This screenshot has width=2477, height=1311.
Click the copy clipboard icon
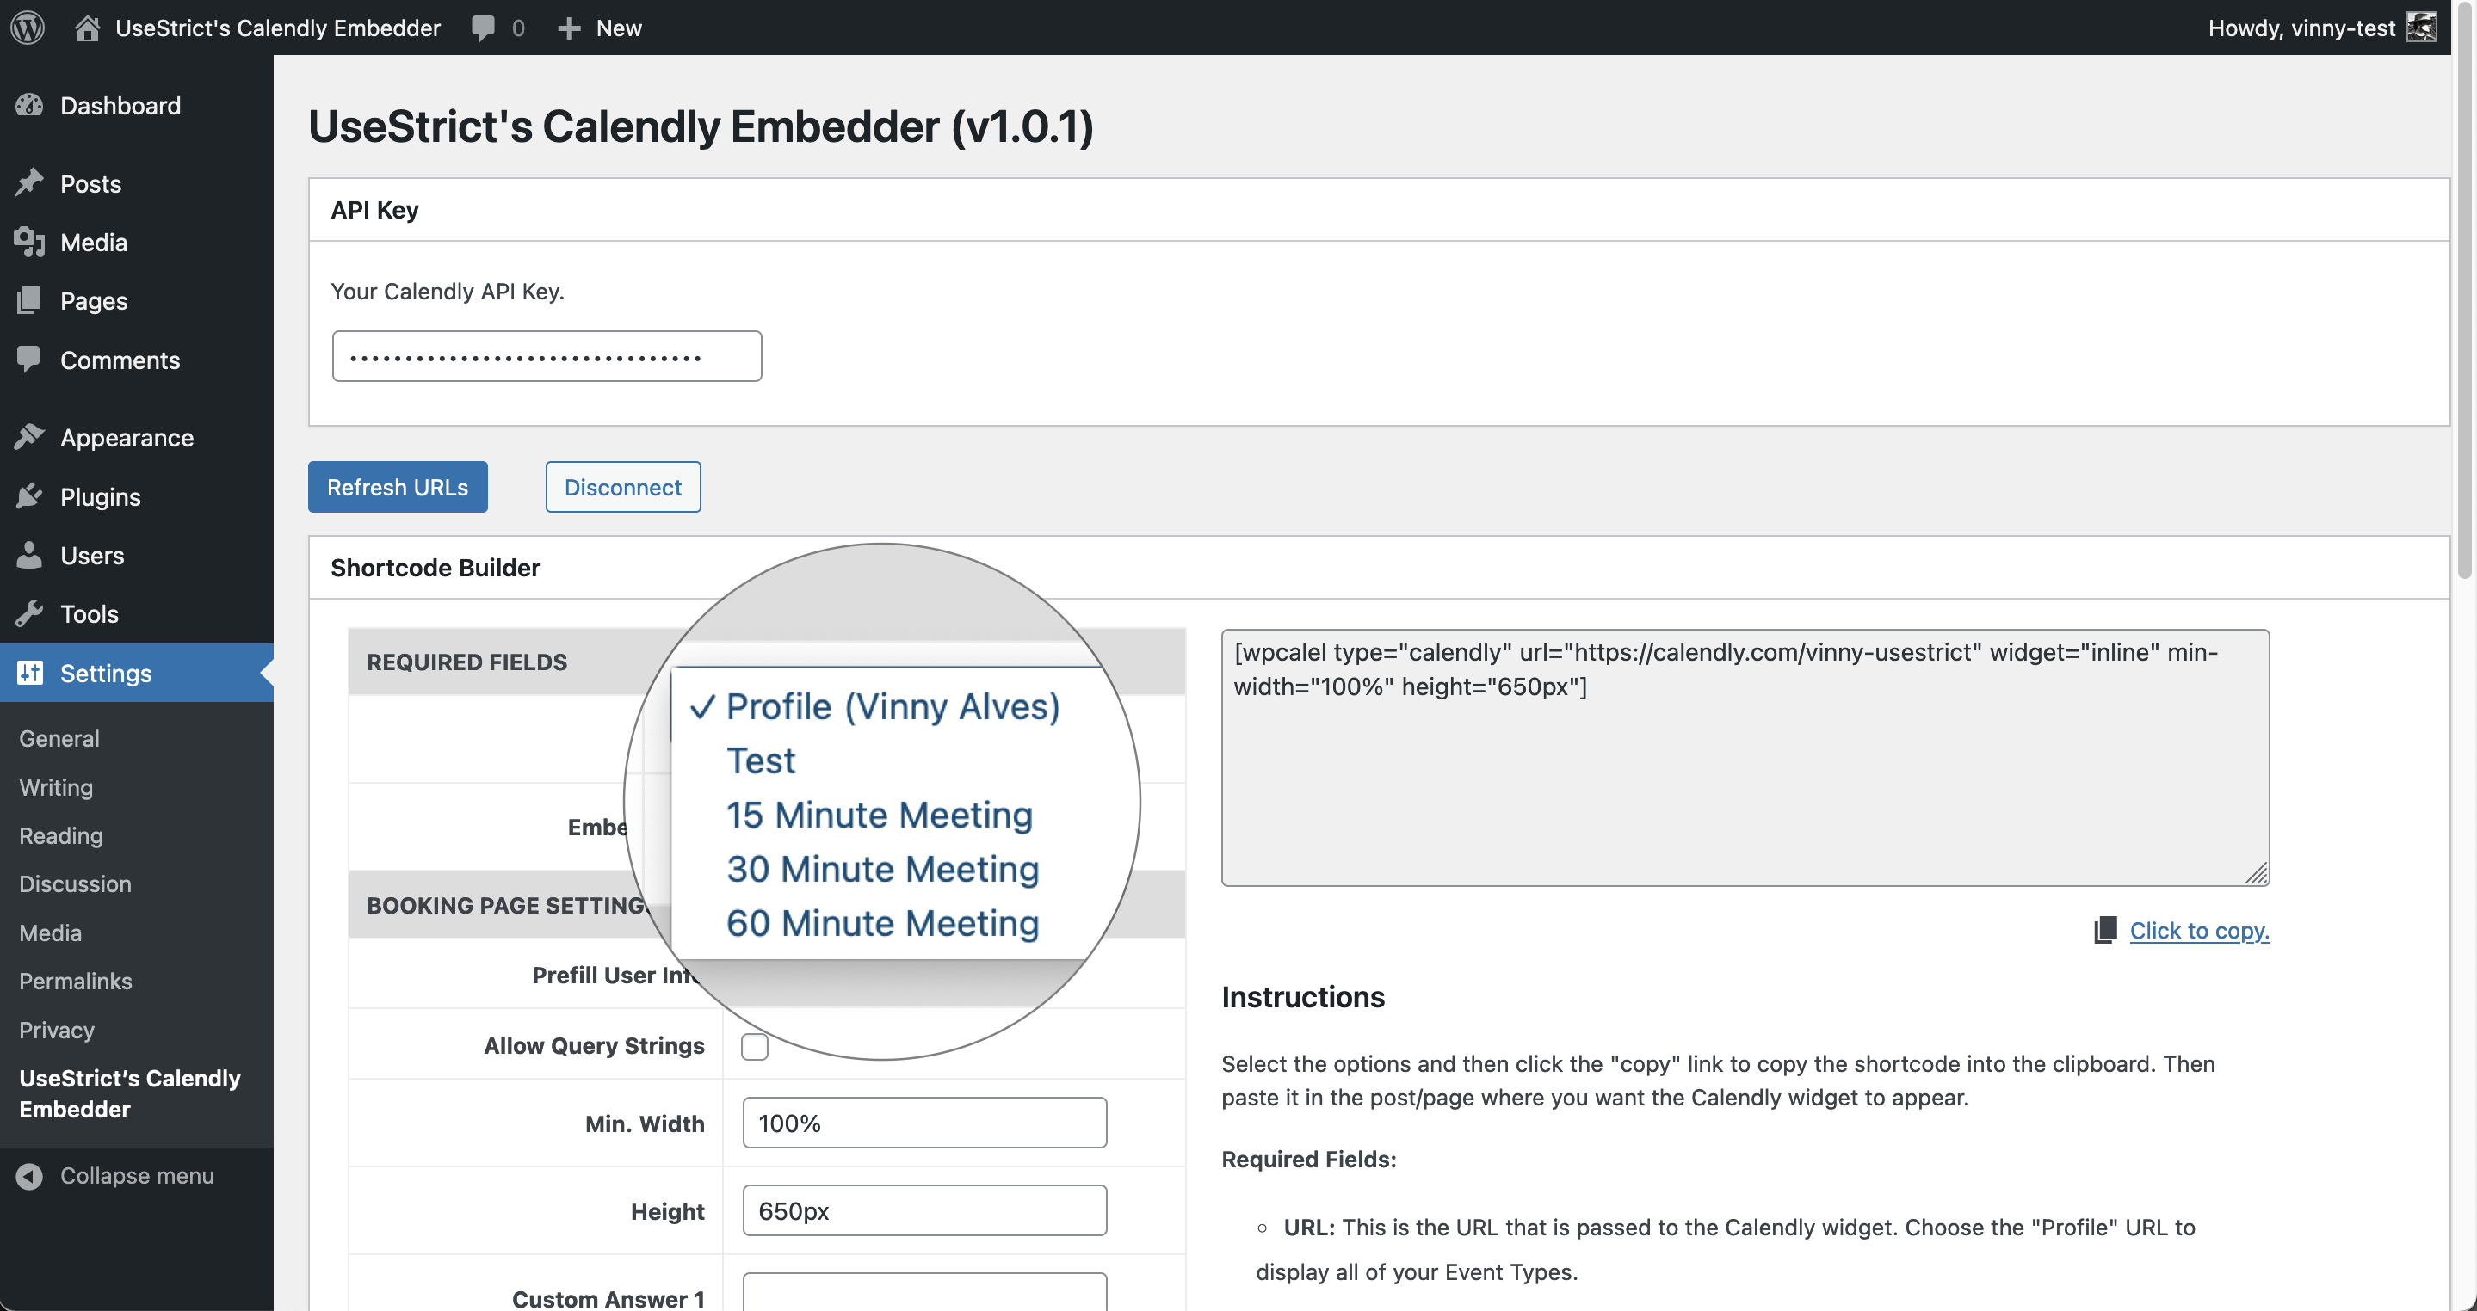pos(2106,929)
